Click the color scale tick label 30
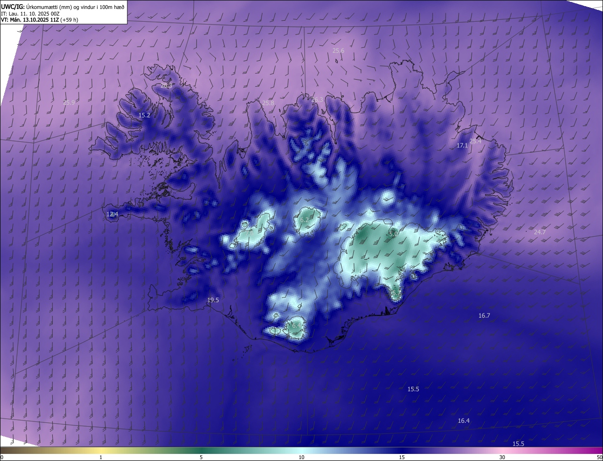This screenshot has height=461, width=603. click(502, 457)
